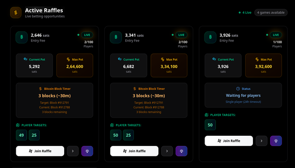The image size is (295, 168).
Task: Click the dollar icon beside Active Raffles
Action: (16, 12)
